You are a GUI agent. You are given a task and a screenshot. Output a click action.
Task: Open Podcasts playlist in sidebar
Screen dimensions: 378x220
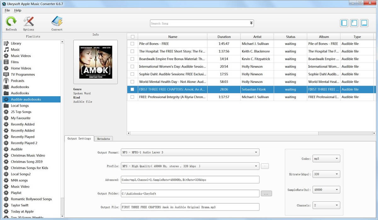[17, 81]
